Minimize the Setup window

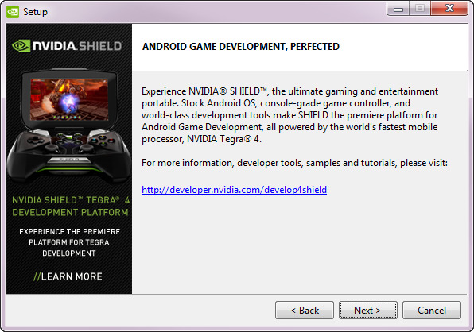398,9
